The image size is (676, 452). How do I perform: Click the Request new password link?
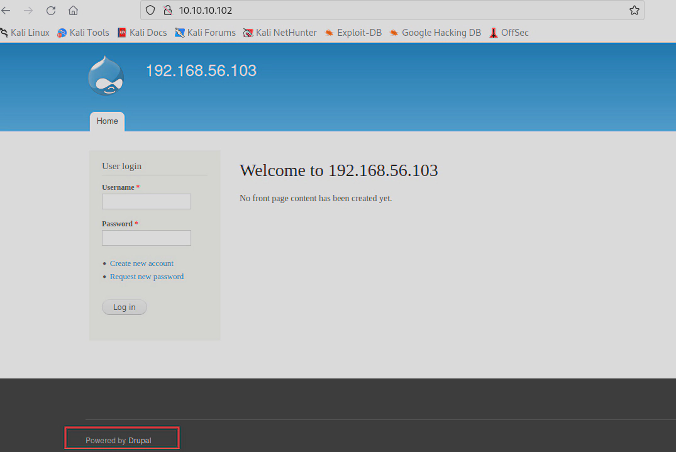(x=147, y=277)
